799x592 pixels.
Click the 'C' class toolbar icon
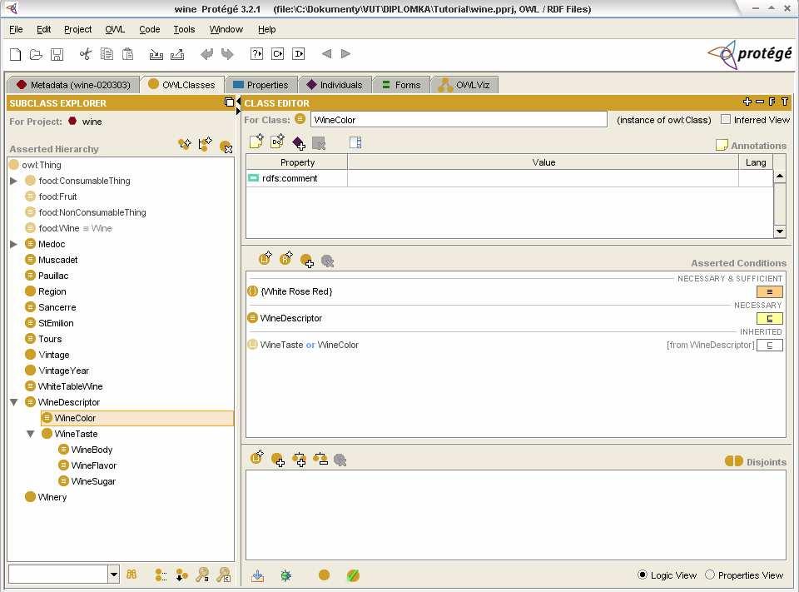click(277, 53)
